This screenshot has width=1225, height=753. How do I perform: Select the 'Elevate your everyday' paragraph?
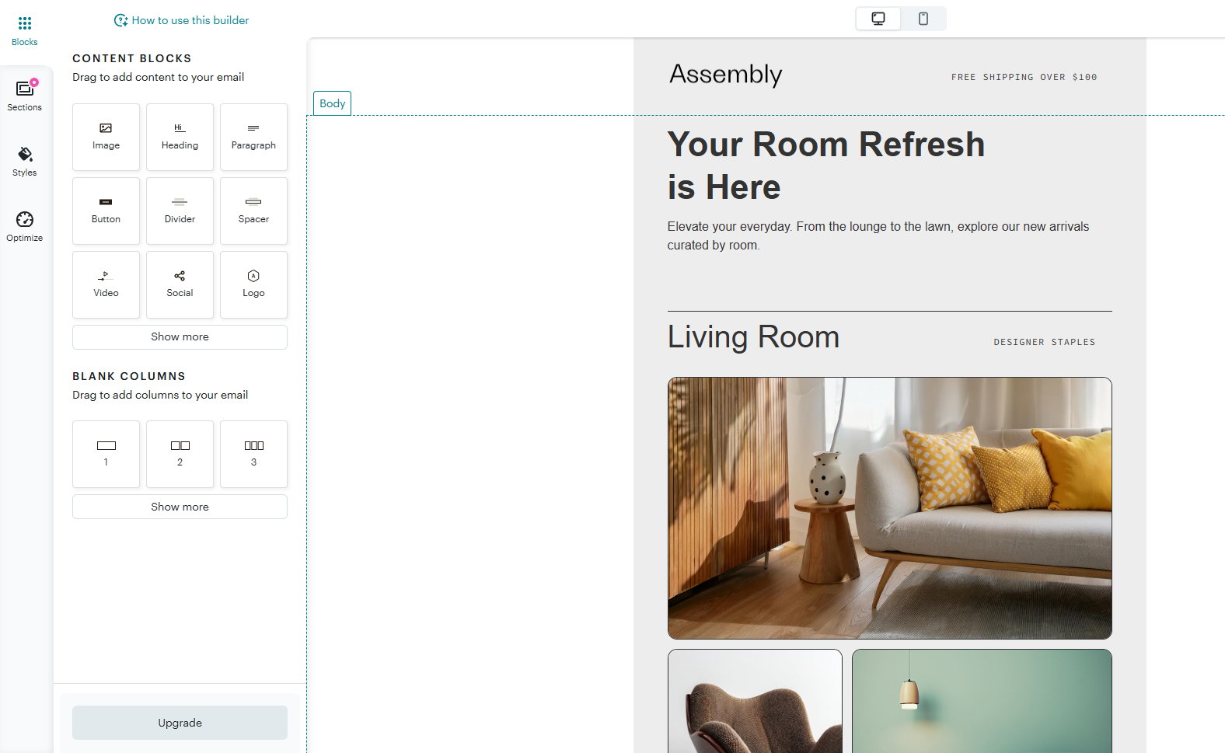coord(878,235)
